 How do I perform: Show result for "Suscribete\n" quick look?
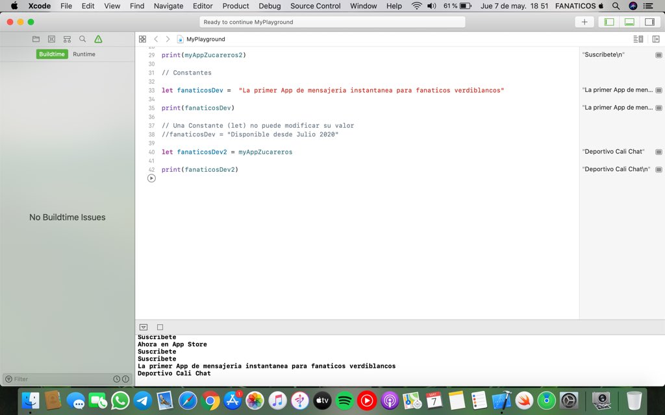(x=659, y=55)
